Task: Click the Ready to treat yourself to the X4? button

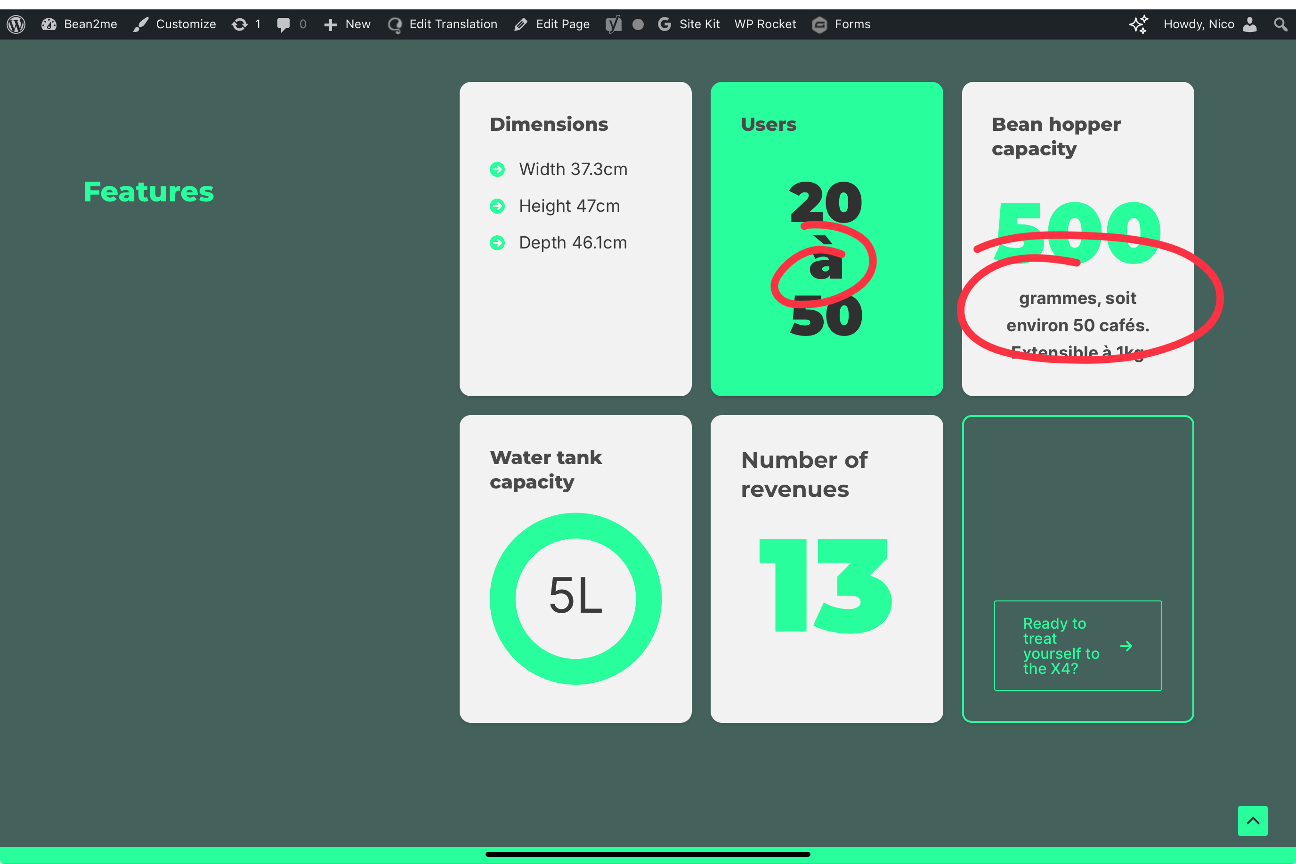Action: [1077, 645]
